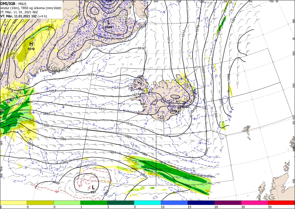Image resolution: width=295 pixels, height=209 pixels.
Task: Click the '20W' longitude label
Action: [155, 1]
